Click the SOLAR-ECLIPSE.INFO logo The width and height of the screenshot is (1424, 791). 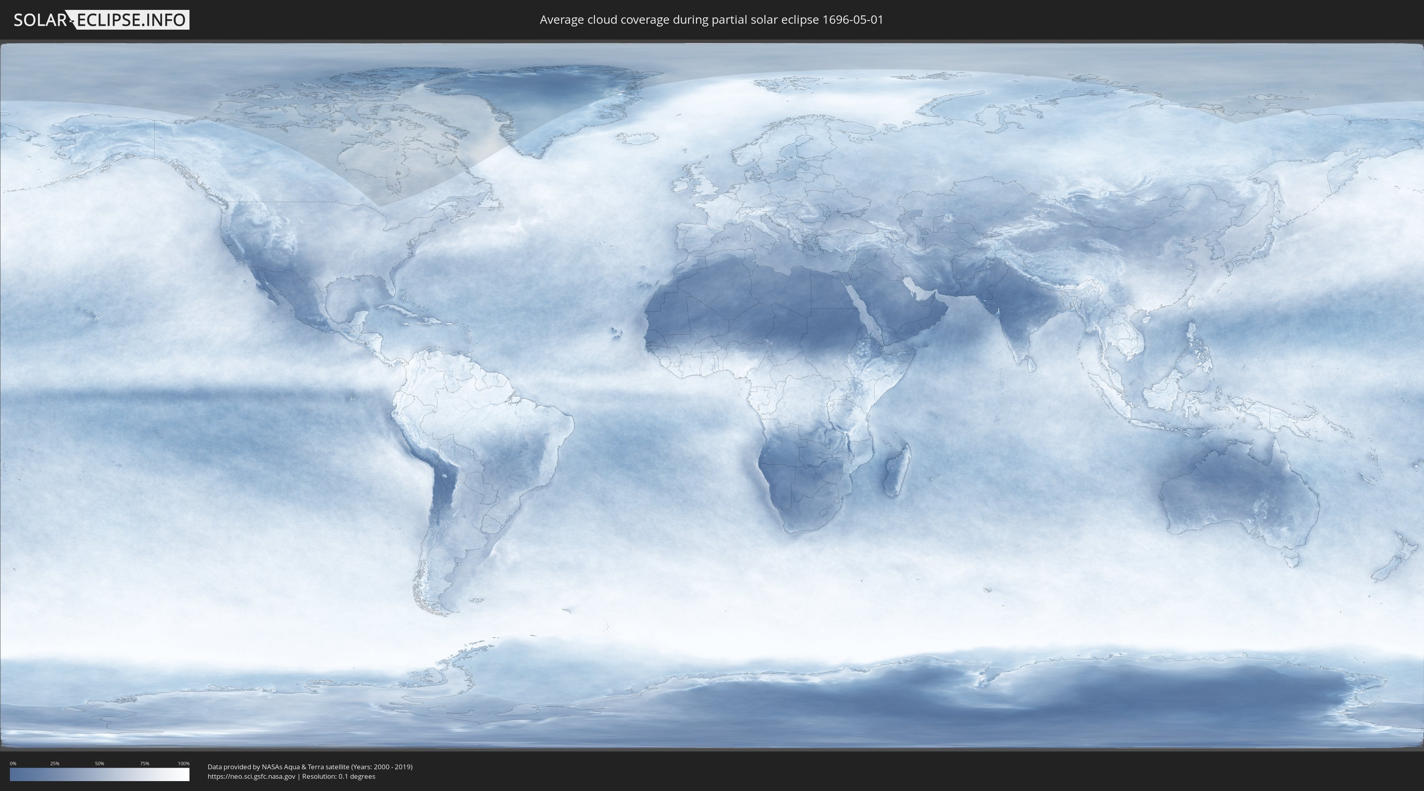tap(101, 20)
